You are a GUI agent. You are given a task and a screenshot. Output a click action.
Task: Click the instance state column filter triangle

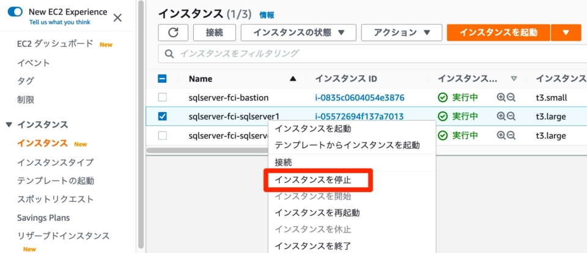click(514, 79)
